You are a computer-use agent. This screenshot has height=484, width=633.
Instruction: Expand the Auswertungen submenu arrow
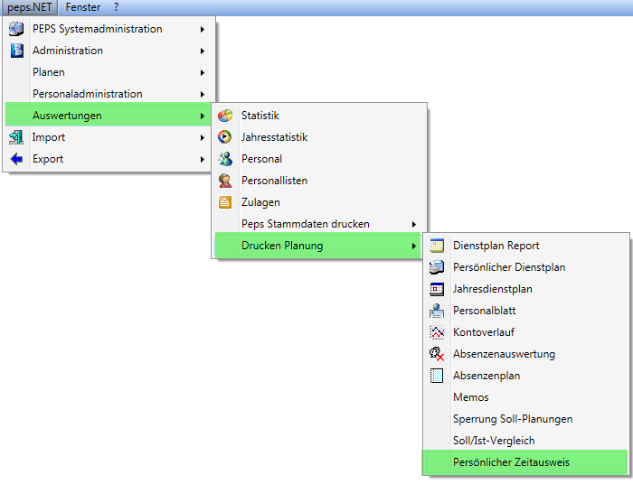pos(203,116)
